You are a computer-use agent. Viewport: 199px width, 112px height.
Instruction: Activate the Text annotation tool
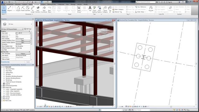click(x=90, y=9)
